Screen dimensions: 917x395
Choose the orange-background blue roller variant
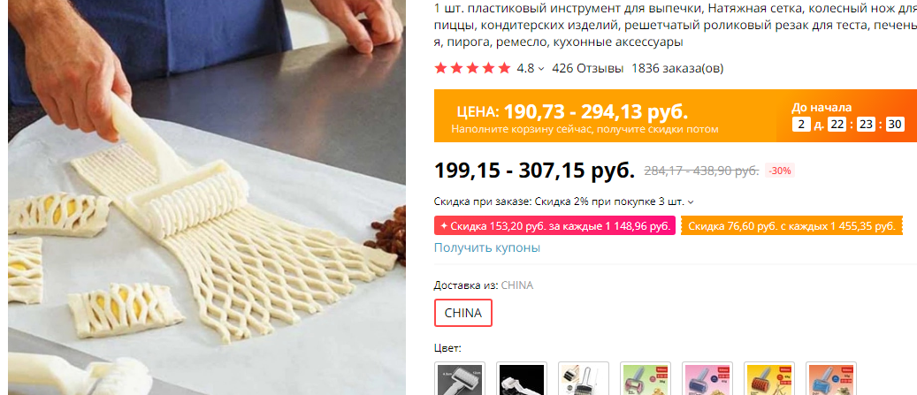(x=831, y=378)
